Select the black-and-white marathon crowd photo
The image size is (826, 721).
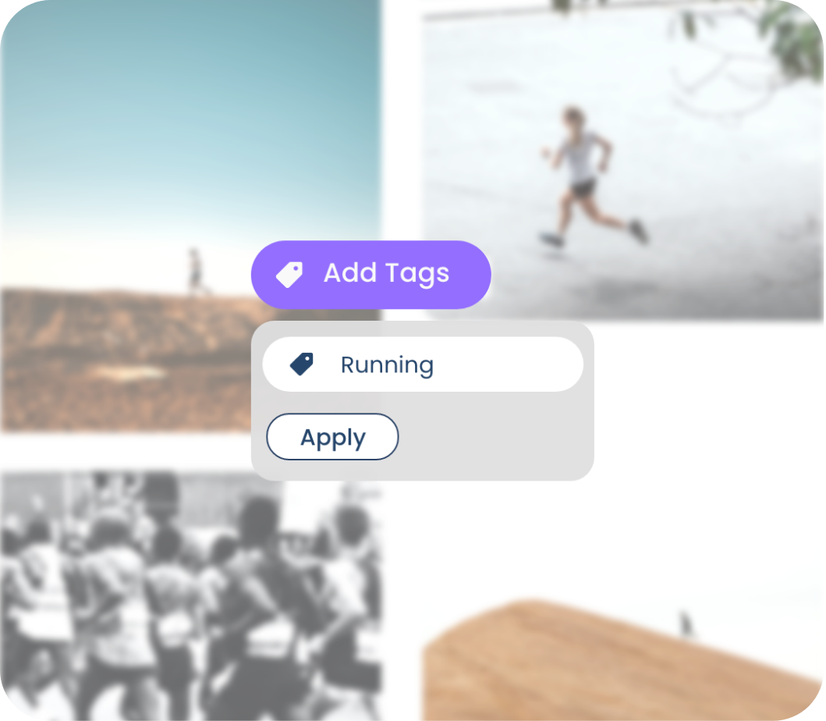point(190,595)
